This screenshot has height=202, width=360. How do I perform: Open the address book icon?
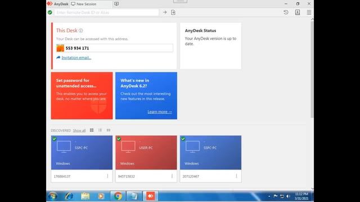(298, 12)
